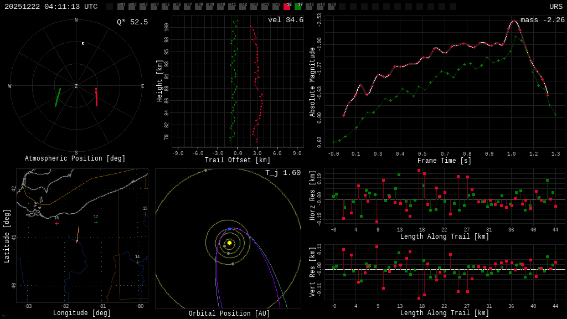Viewport: 567px width, 319px height.
Task: Click station indicator box 02
Action: [x=132, y=7]
